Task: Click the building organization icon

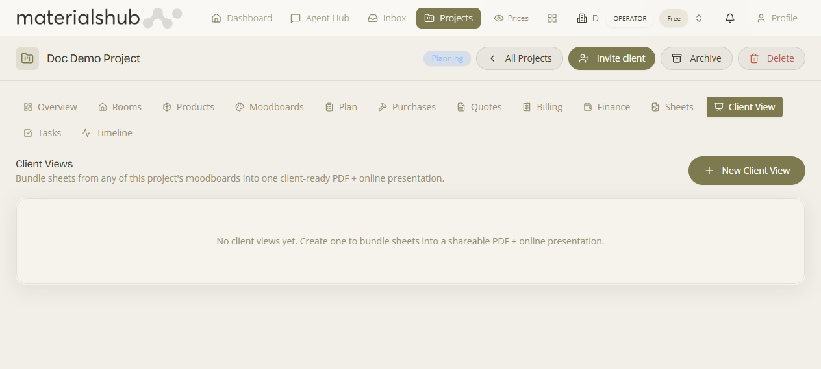Action: click(582, 18)
